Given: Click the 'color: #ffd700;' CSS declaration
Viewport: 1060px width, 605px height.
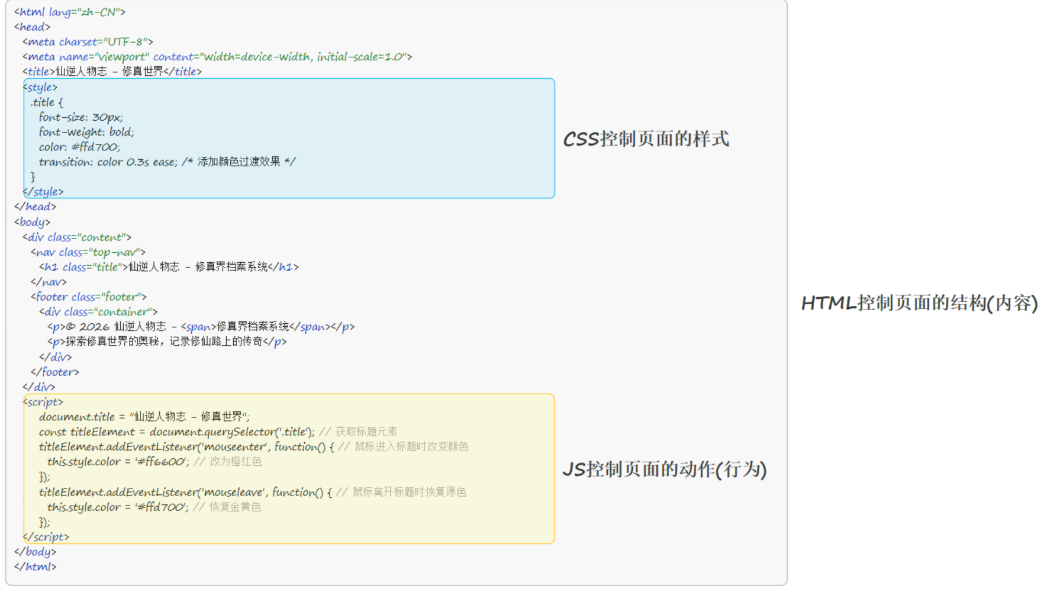Looking at the screenshot, I should tap(79, 147).
